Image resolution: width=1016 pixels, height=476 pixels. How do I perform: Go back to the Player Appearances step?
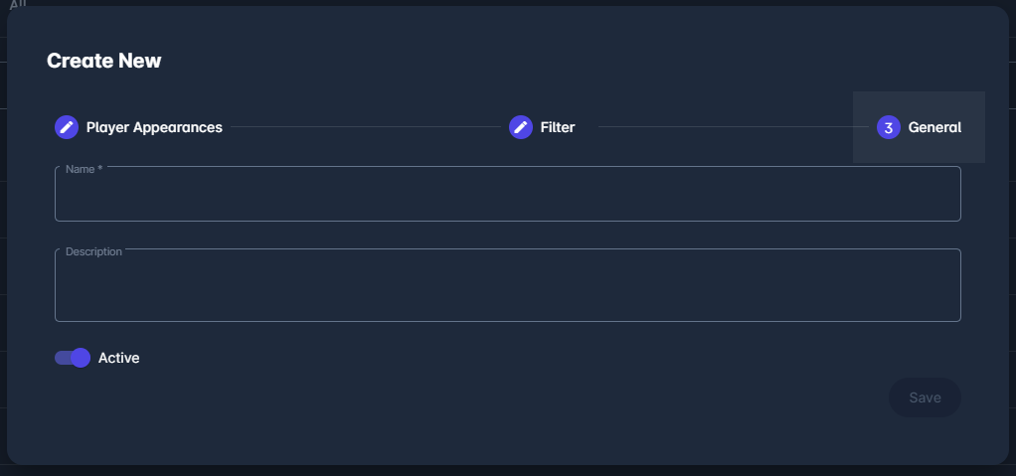pos(154,127)
